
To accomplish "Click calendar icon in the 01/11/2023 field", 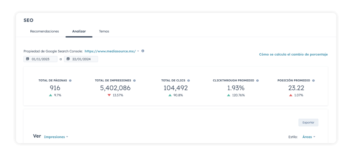I will [x=28, y=59].
